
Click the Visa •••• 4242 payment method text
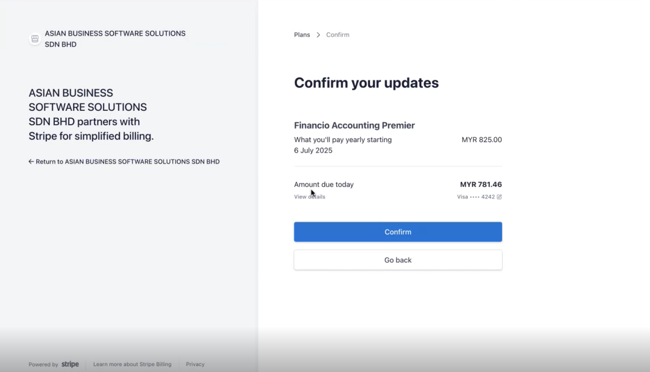tap(476, 197)
